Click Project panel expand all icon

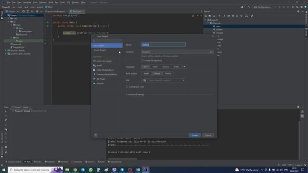28,12
